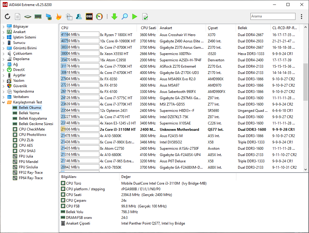Viewport: 309px width, 233px height.
Task: Sort by the CL-RCD-RP-R... column header
Action: tap(285, 28)
